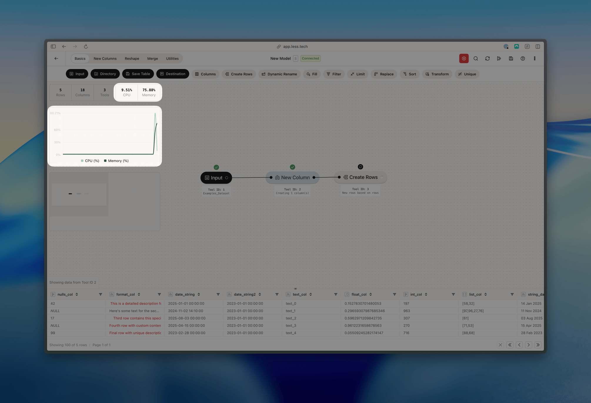This screenshot has height=403, width=591.
Task: Filter the date_string column
Action: click(218, 294)
